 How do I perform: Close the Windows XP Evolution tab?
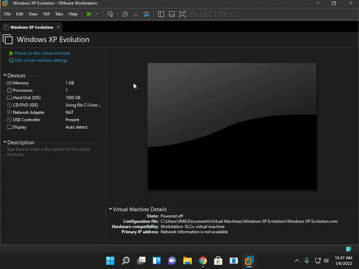coord(59,27)
